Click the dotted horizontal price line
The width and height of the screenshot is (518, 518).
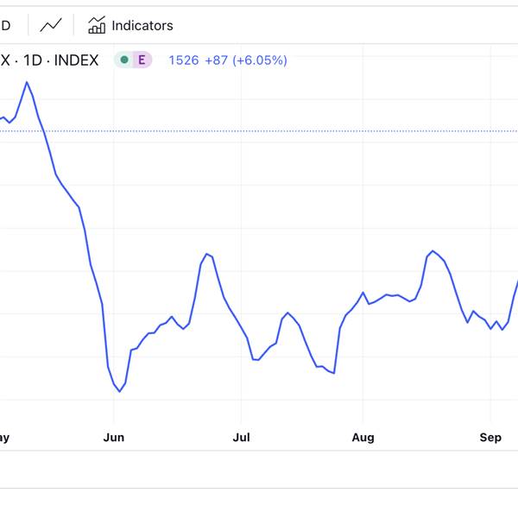[x=259, y=131]
